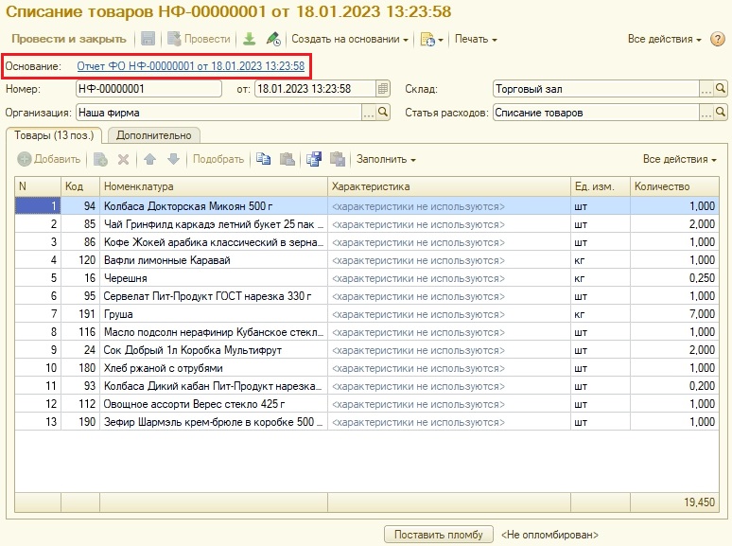This screenshot has width=732, height=546.
Task: Select row Чай Гринфилд каркадэ летний букет
Action: pyautogui.click(x=366, y=224)
